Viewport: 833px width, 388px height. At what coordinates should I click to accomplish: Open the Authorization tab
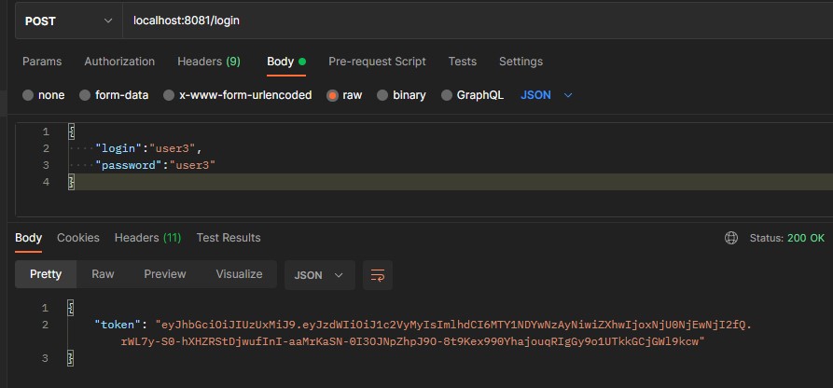click(x=119, y=62)
